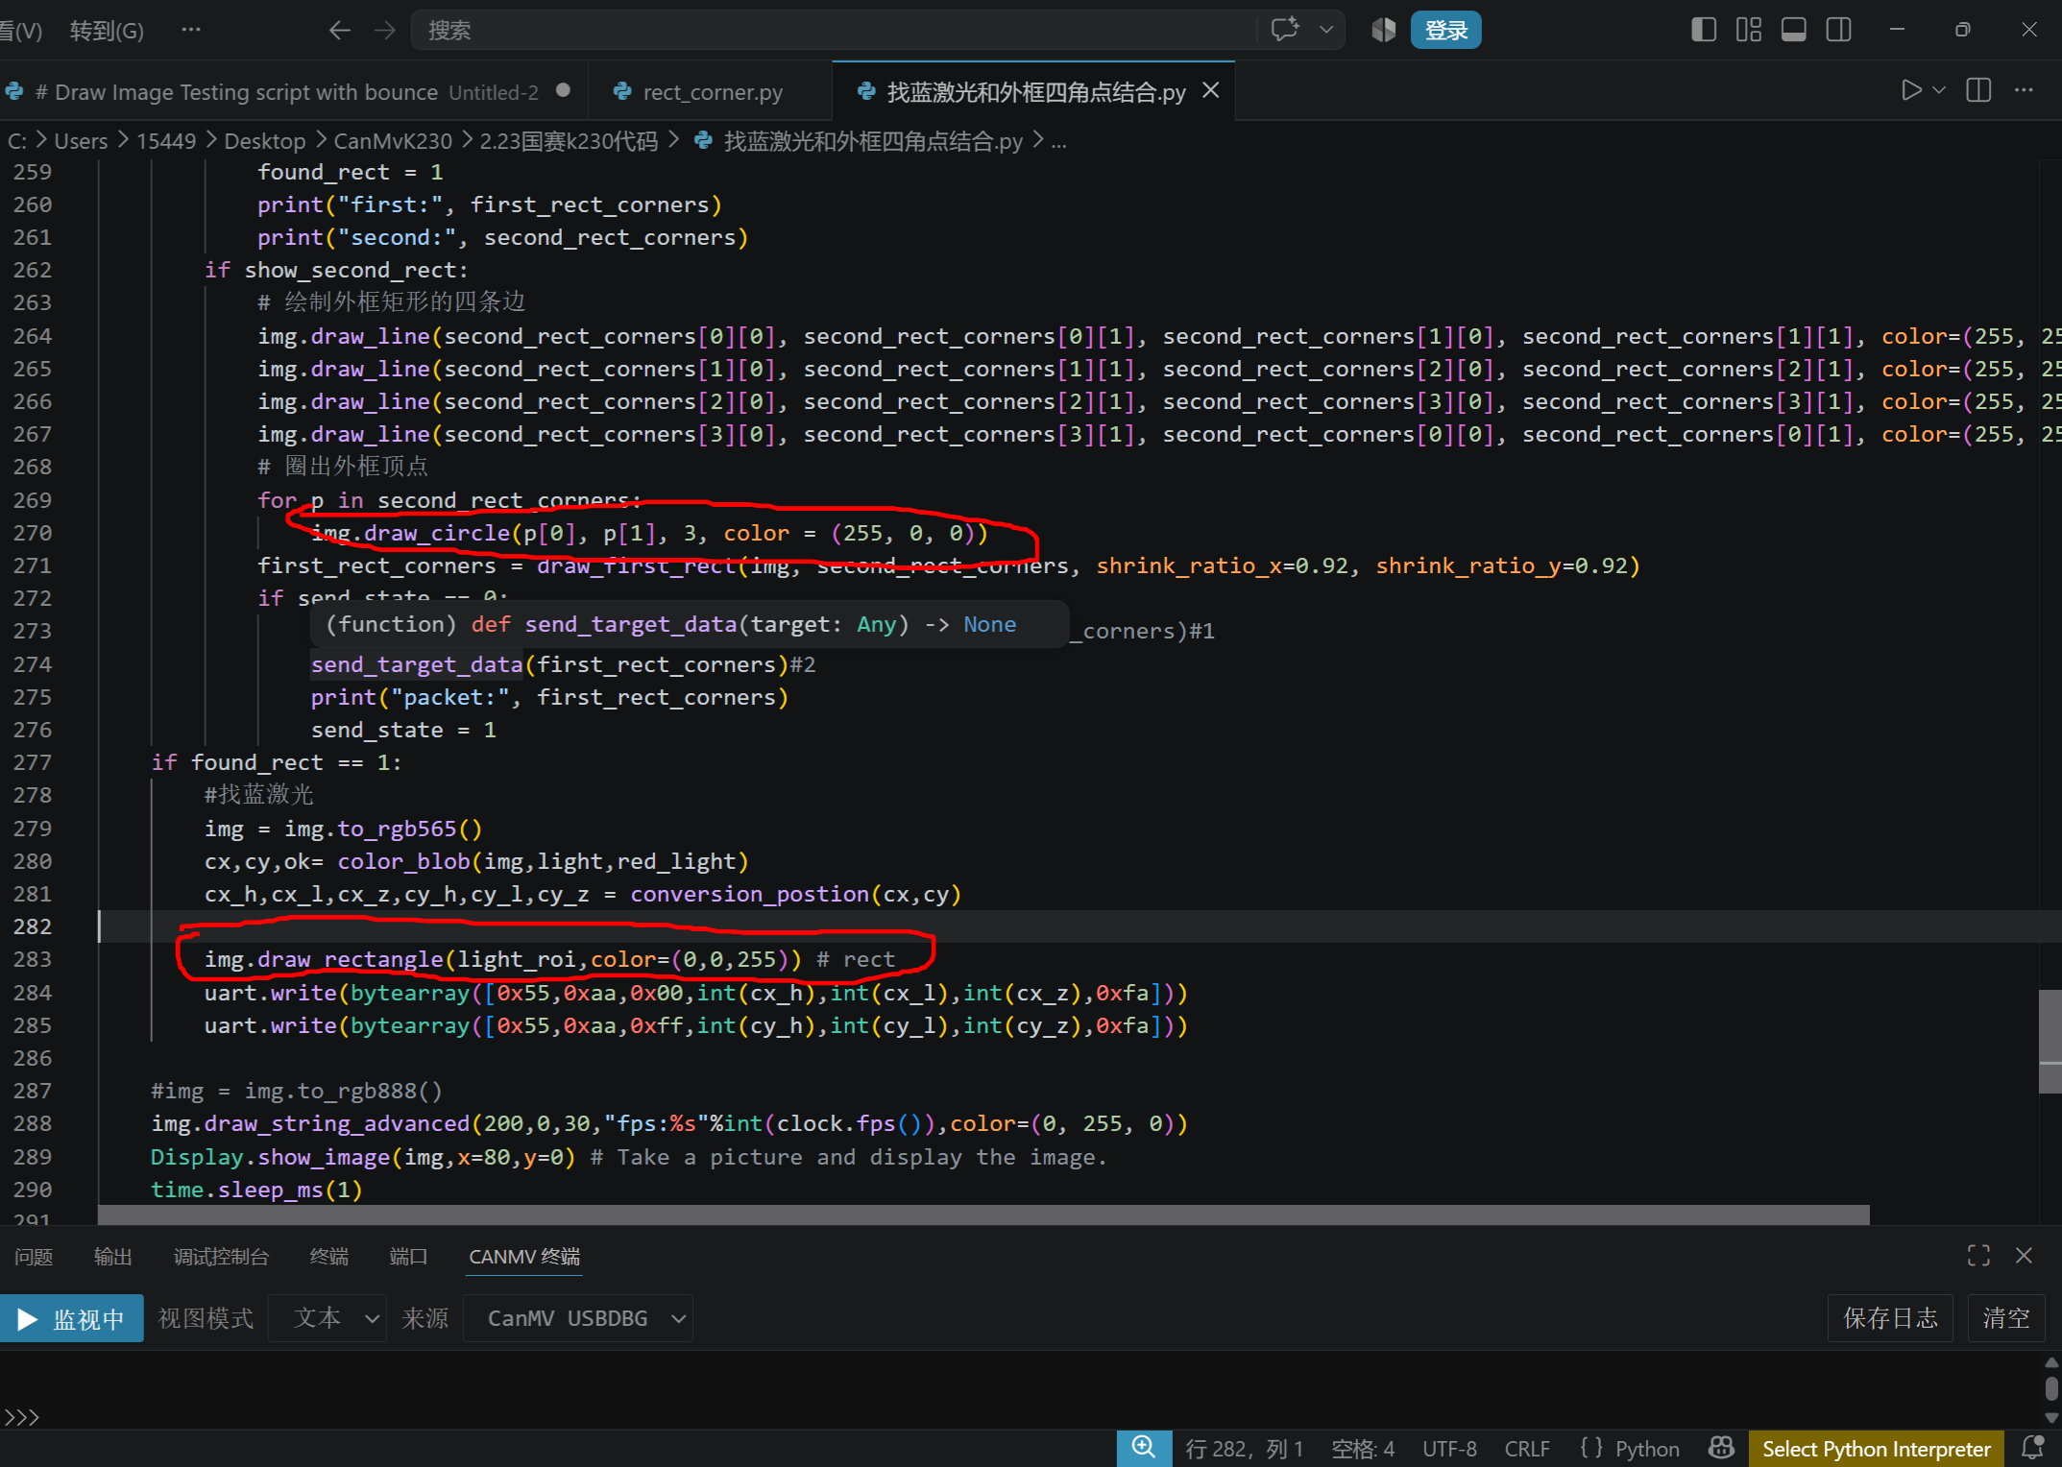Split the editor to the right

click(1978, 90)
